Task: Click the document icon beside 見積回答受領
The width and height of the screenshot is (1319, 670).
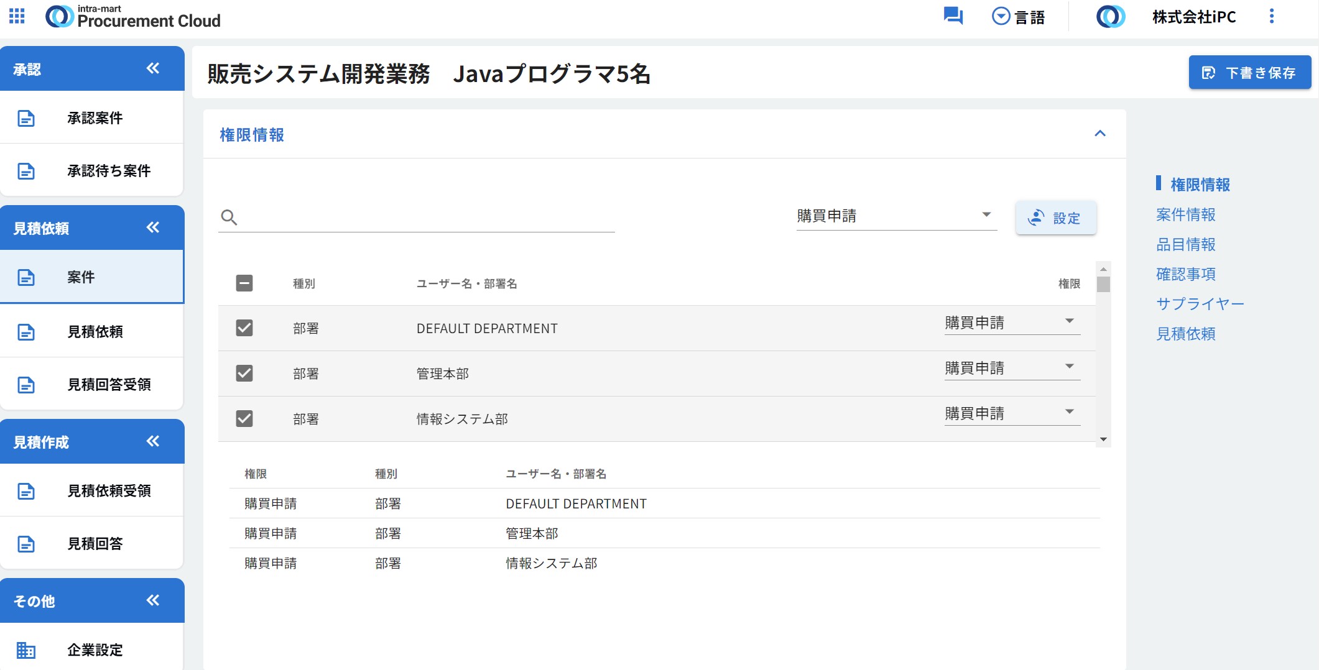Action: click(x=26, y=385)
